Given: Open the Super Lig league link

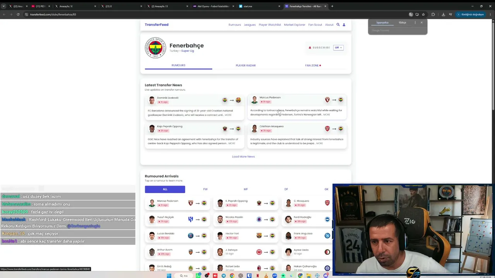Looking at the screenshot, I should point(188,51).
